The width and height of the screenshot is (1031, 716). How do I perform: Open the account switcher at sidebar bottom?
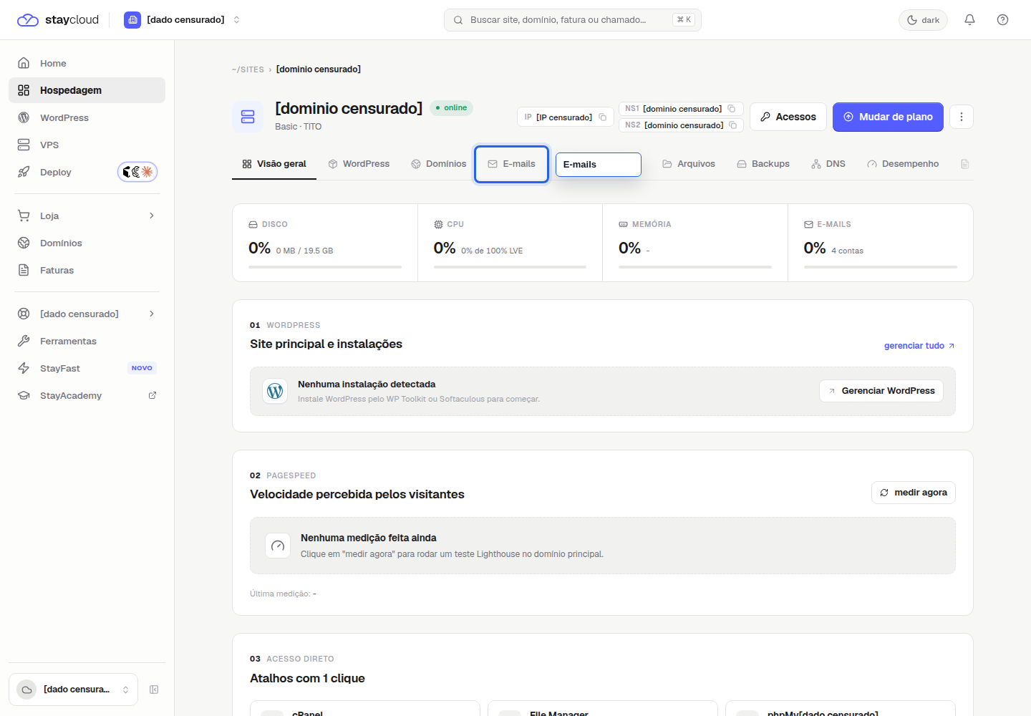73,690
